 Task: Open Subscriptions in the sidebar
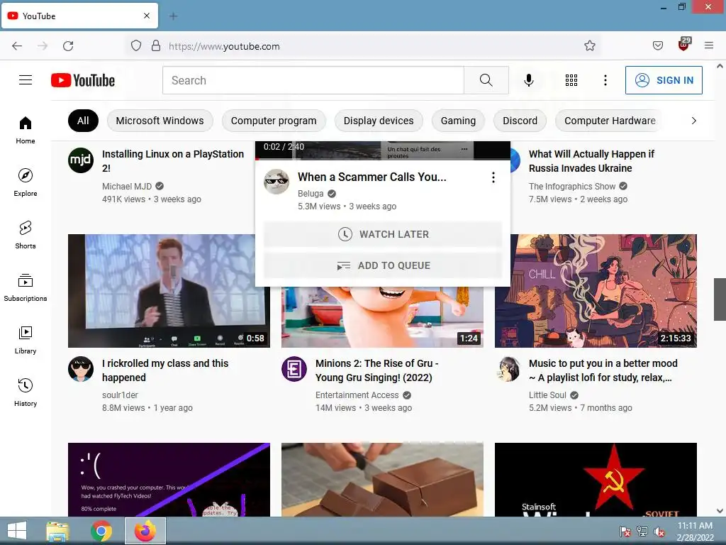pyautogui.click(x=26, y=287)
